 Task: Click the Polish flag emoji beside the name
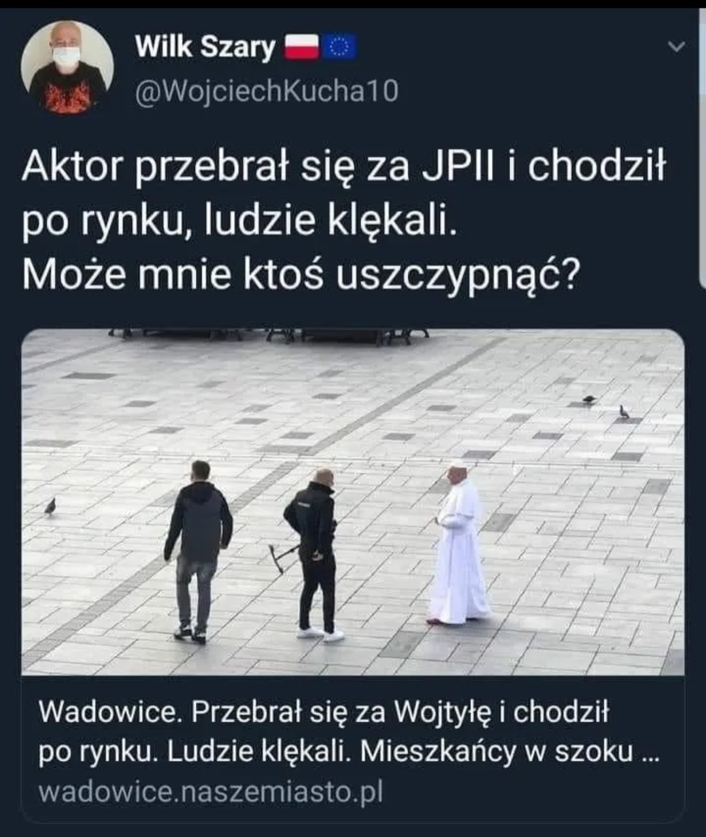coord(301,48)
